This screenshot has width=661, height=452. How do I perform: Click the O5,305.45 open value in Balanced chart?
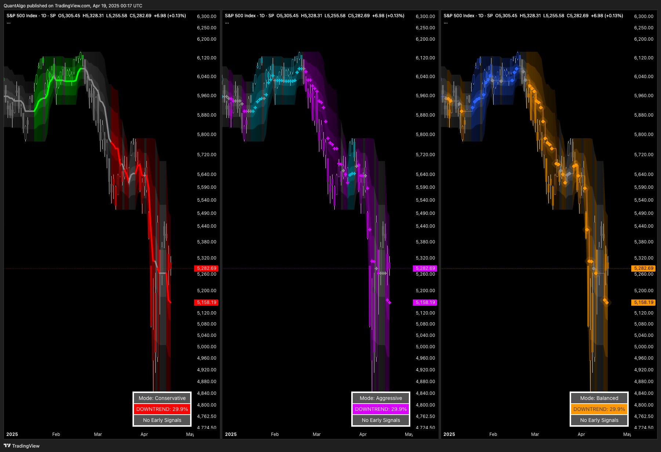506,16
